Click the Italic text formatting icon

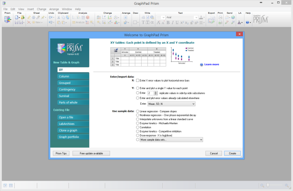pyautogui.click(x=172, y=22)
